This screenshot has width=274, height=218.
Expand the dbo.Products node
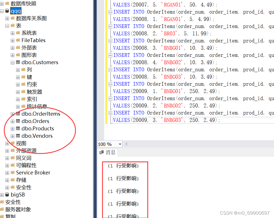tap(12, 128)
